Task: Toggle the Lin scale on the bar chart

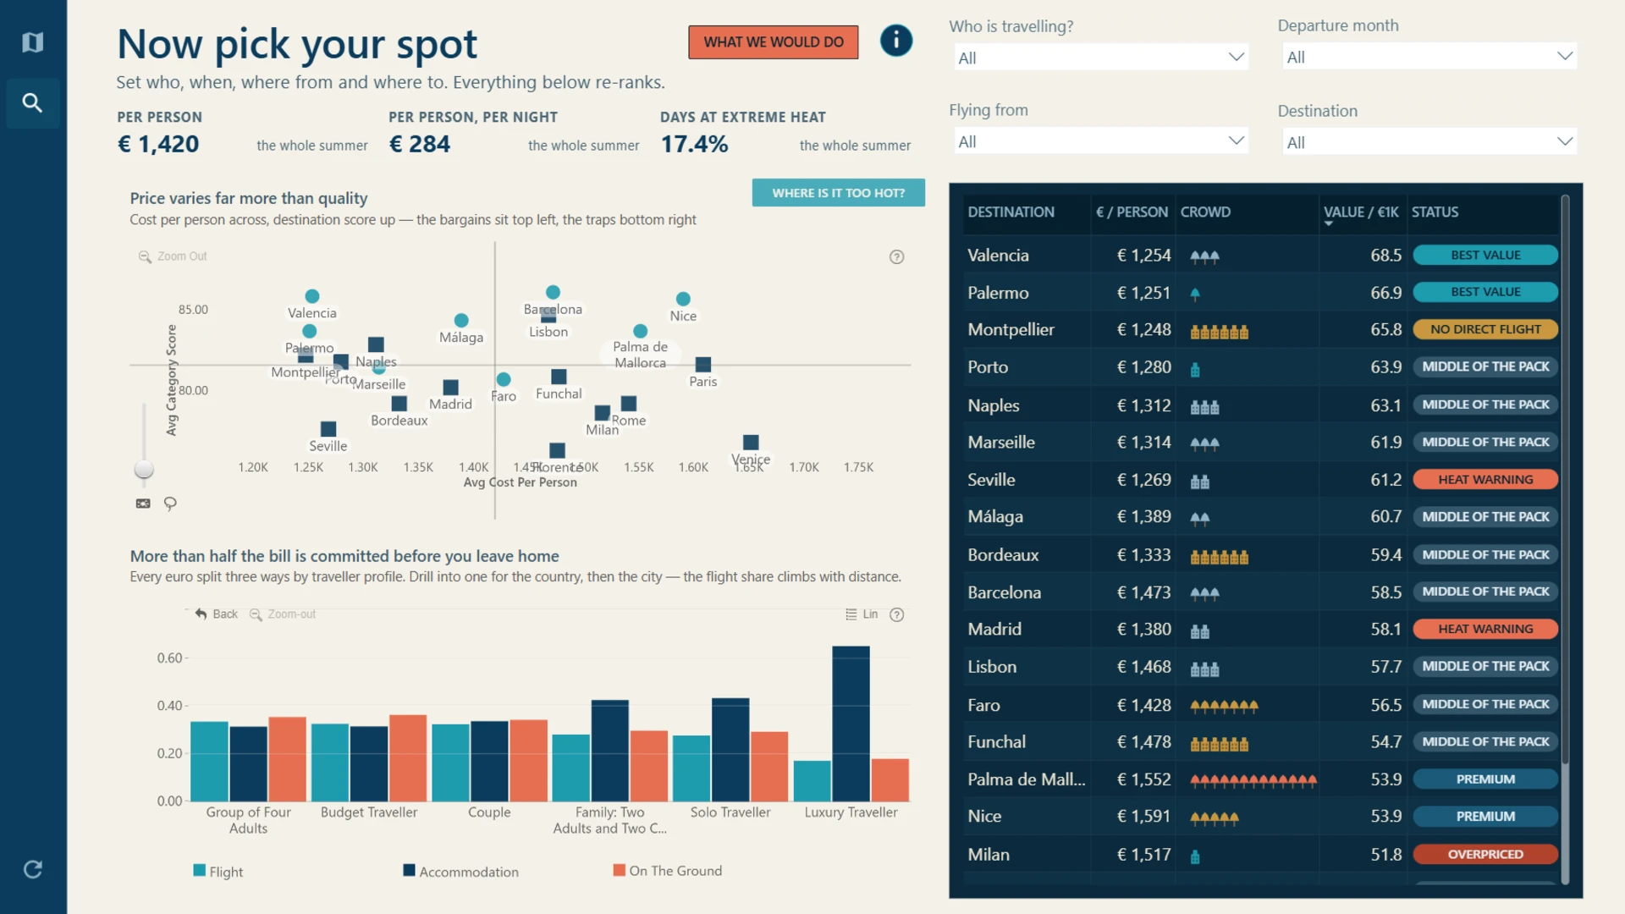Action: coord(862,614)
